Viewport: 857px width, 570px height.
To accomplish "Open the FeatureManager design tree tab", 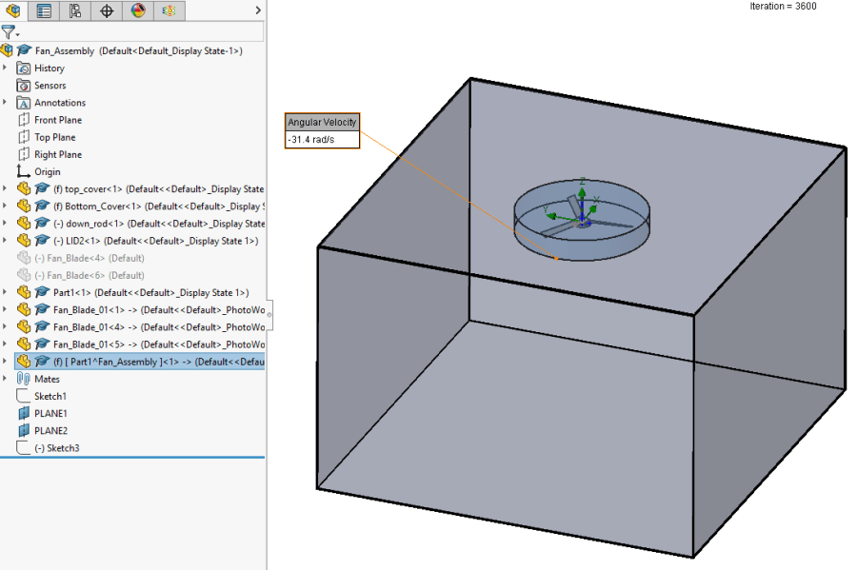I will (13, 10).
